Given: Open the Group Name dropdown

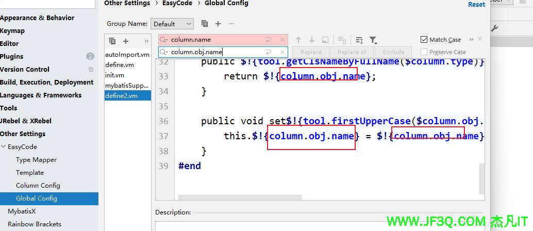Looking at the screenshot, I should point(172,24).
